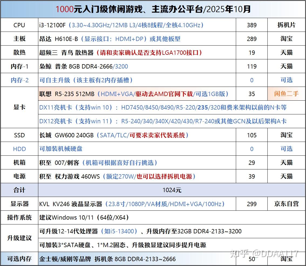306x266 pixels.
Task: Click the 积至 权力游戏 460WS power cell
Action: 137,176
